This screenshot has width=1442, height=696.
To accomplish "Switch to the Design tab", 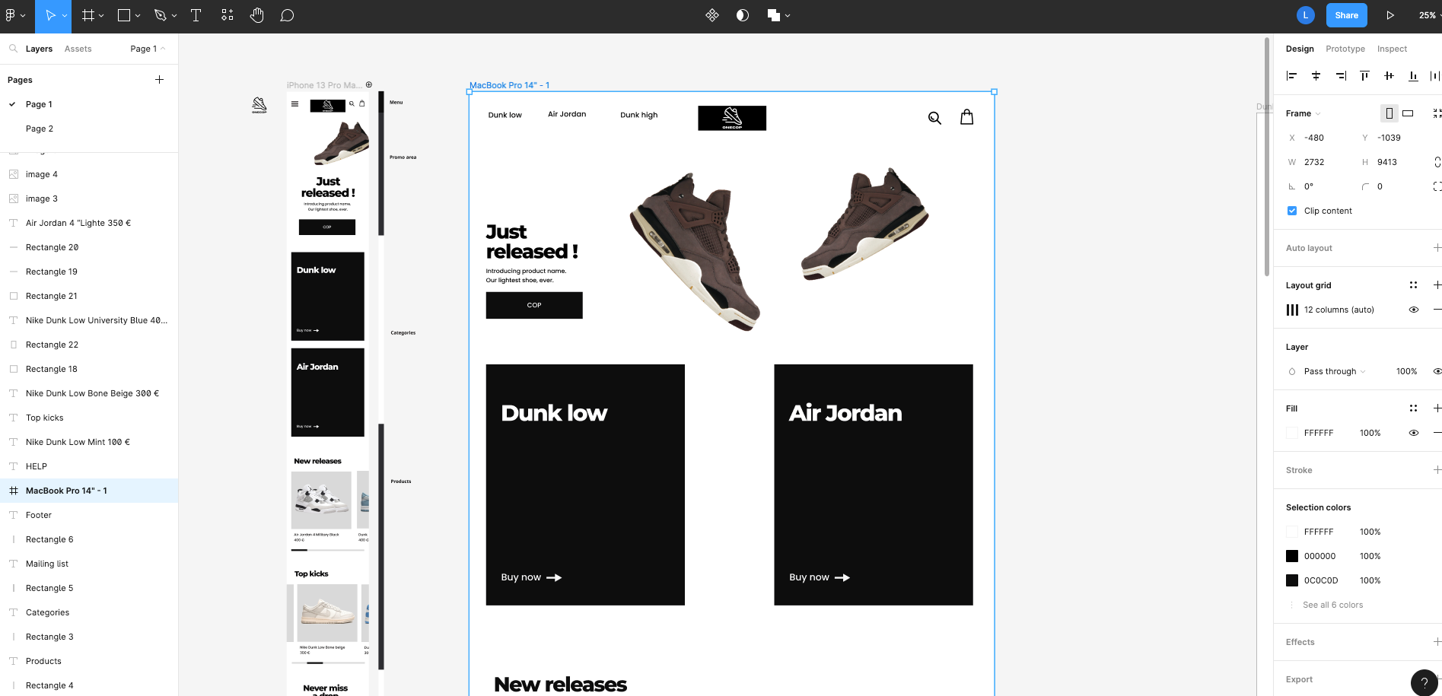I will [x=1300, y=49].
